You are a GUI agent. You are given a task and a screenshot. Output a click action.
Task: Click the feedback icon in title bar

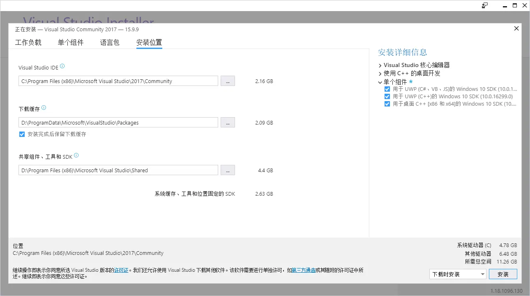(x=485, y=5)
